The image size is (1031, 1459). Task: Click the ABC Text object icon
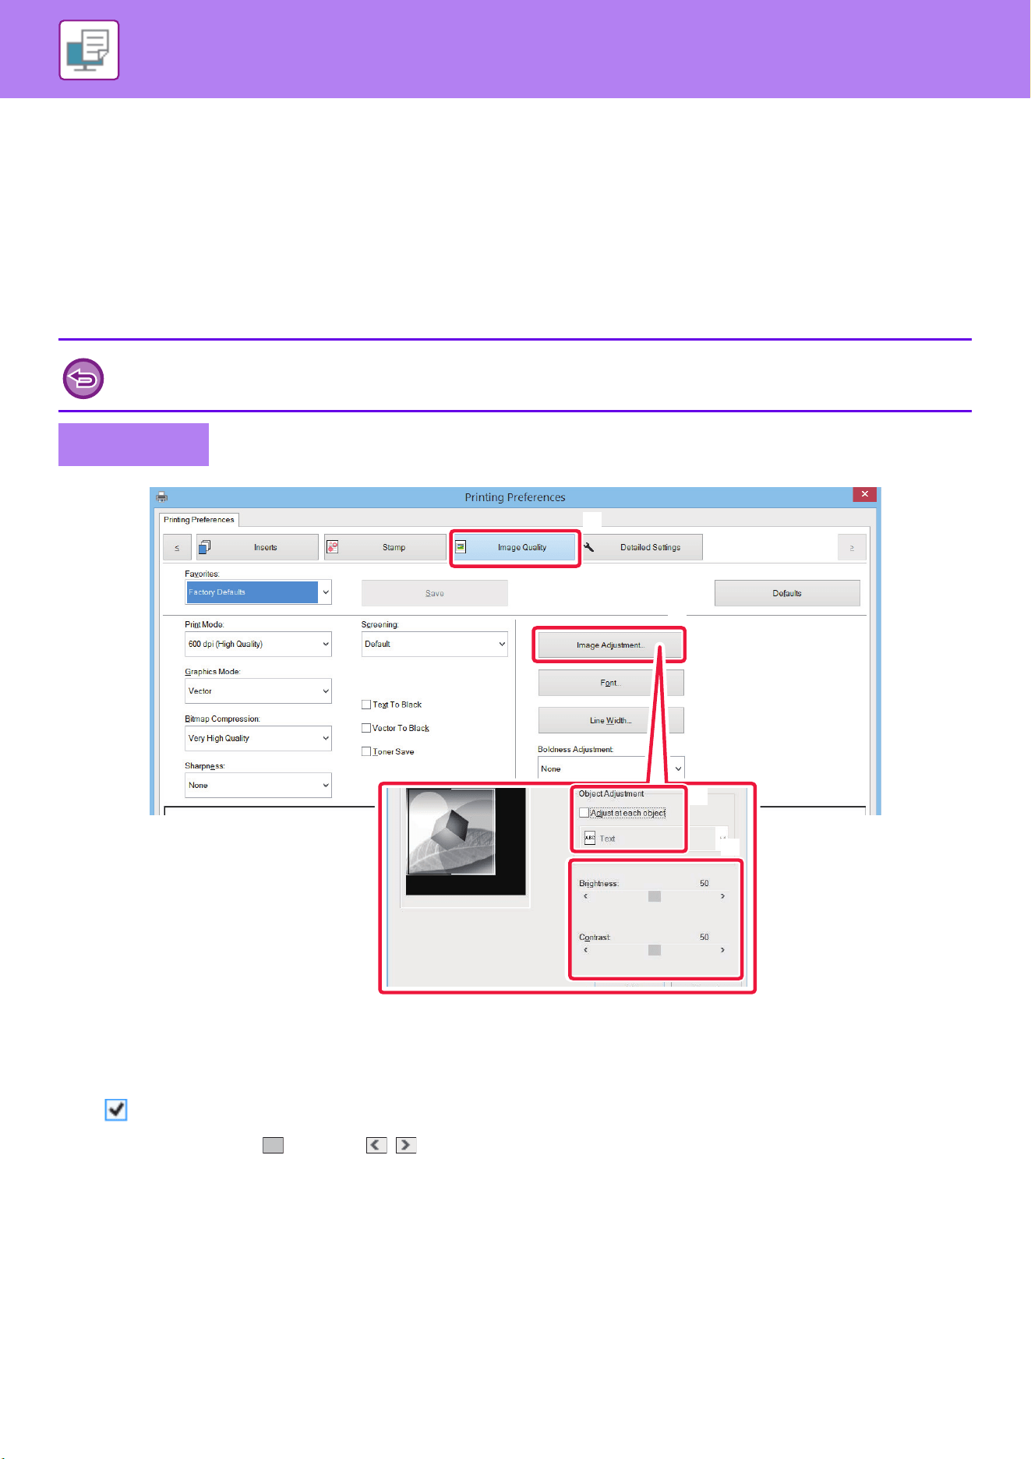coord(590,838)
